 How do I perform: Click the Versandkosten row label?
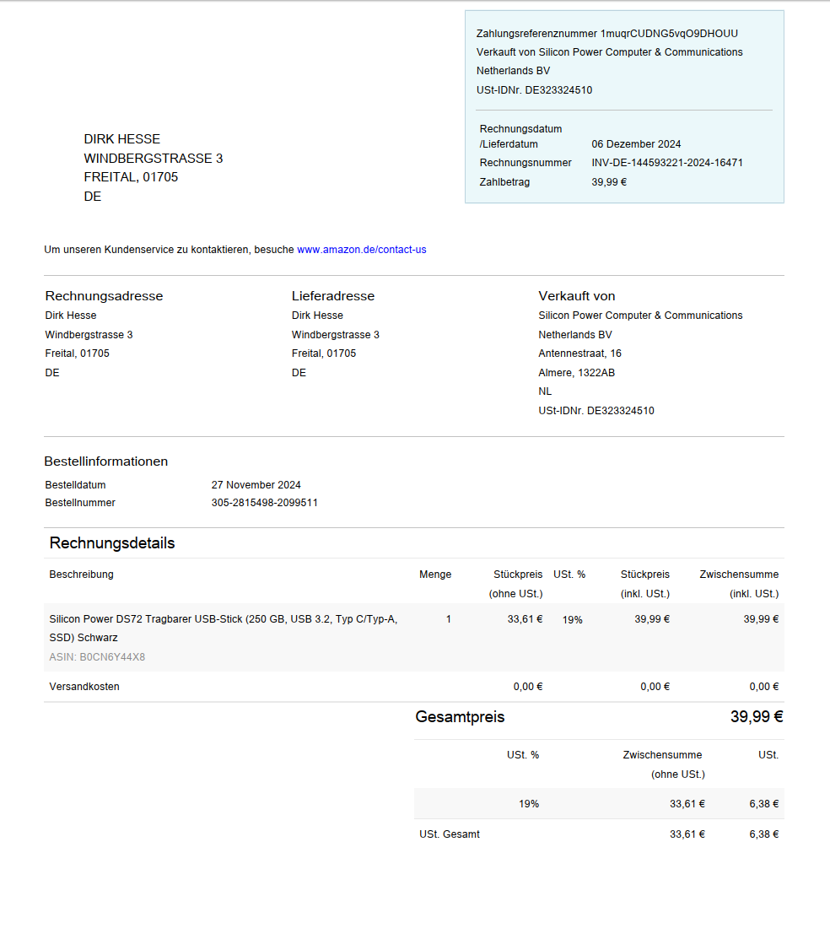point(84,687)
